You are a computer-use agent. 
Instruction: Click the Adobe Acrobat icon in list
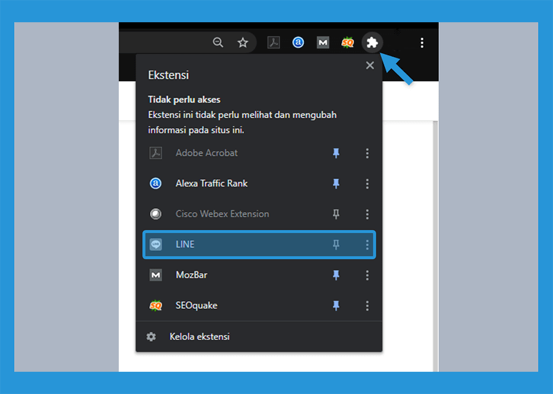point(155,153)
